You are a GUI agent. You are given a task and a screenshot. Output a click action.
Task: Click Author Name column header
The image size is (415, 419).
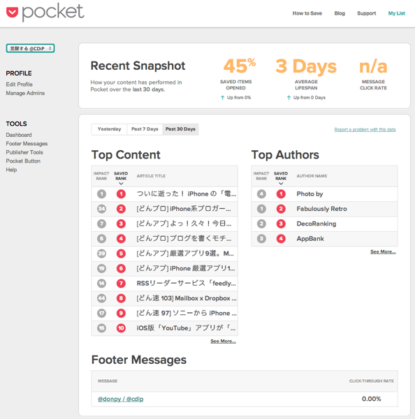[x=312, y=176]
